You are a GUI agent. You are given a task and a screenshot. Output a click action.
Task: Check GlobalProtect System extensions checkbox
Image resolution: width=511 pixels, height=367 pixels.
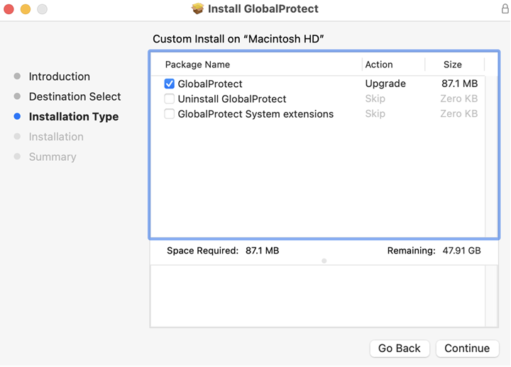click(x=170, y=114)
